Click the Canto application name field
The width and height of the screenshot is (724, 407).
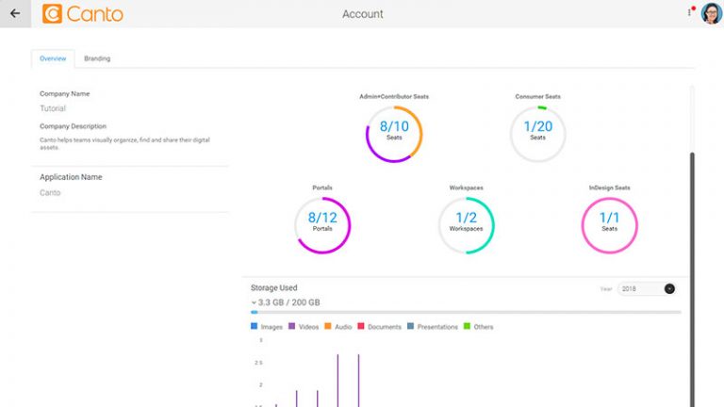point(50,193)
